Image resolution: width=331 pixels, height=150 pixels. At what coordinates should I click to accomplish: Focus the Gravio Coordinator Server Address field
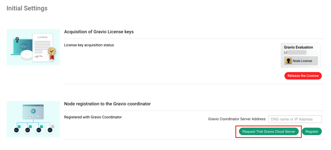click(295, 119)
